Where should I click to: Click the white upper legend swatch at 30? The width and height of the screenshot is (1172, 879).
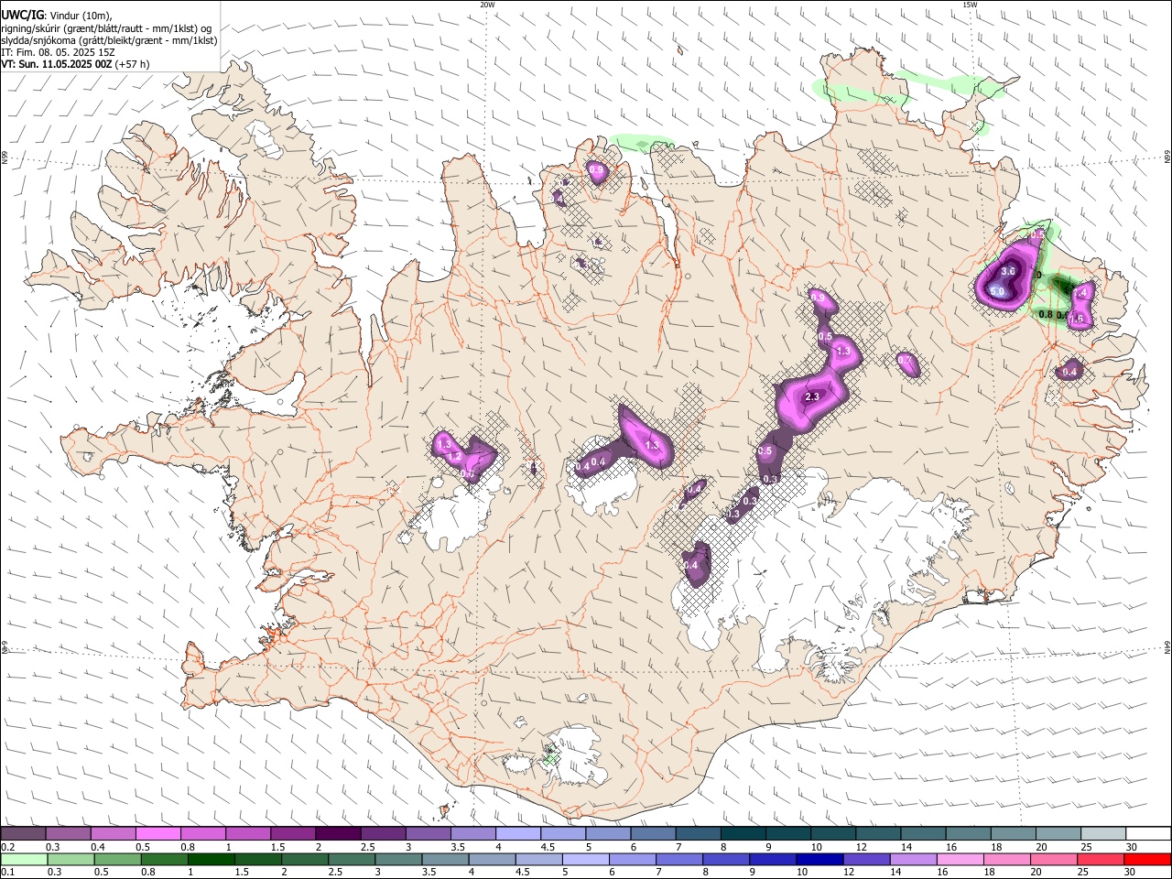[x=1149, y=834]
